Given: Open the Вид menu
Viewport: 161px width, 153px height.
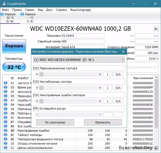Looking at the screenshot, I should point(40,10).
